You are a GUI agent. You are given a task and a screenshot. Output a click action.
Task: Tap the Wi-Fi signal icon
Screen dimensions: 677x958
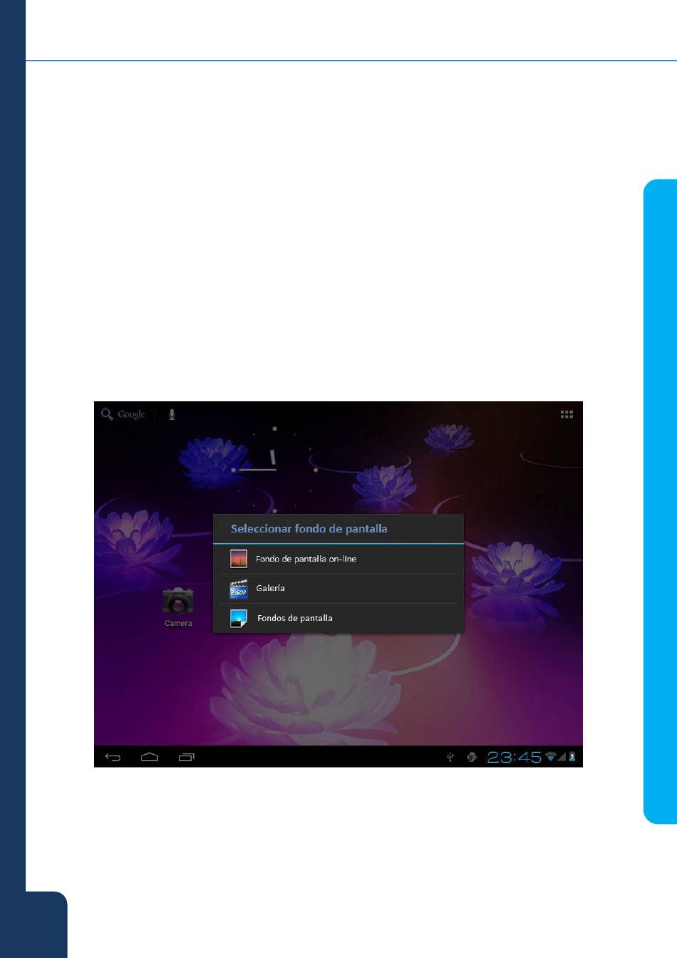550,757
